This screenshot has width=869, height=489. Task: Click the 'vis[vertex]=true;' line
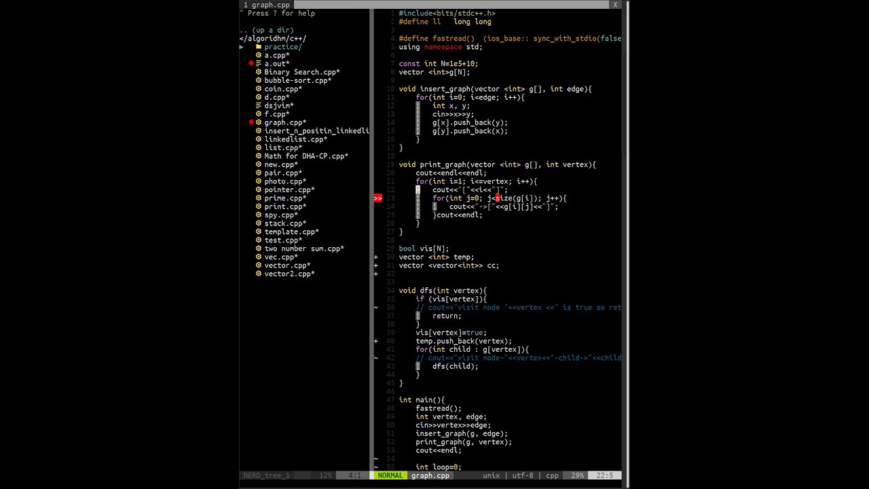pyautogui.click(x=451, y=333)
